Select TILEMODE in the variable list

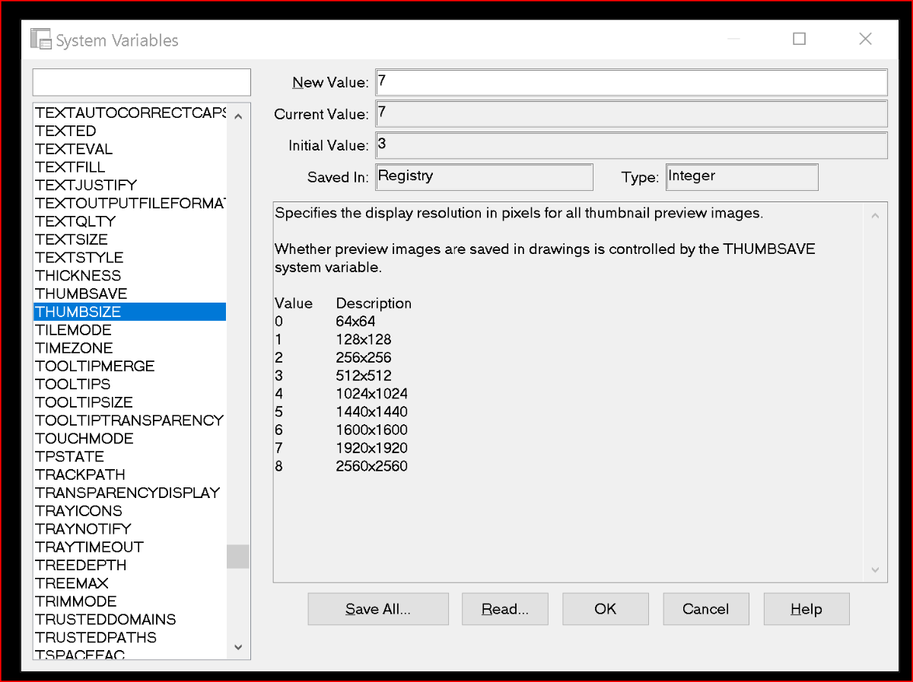click(x=129, y=330)
